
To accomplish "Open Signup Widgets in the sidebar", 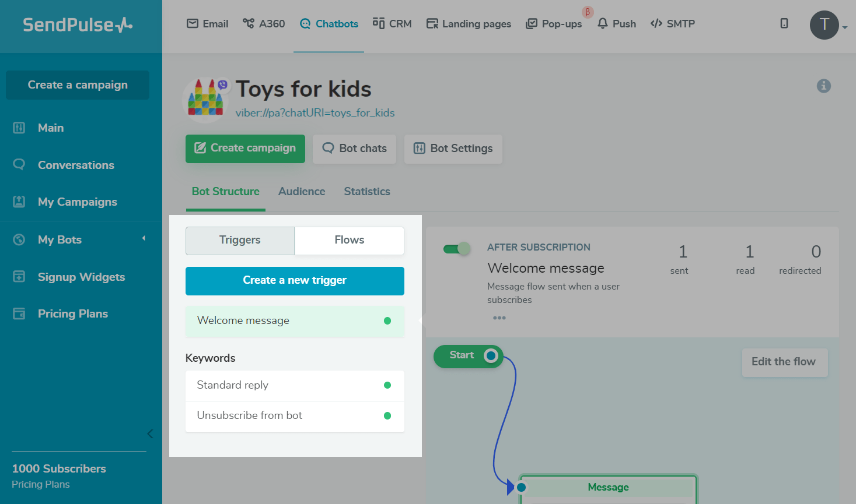I will click(81, 277).
